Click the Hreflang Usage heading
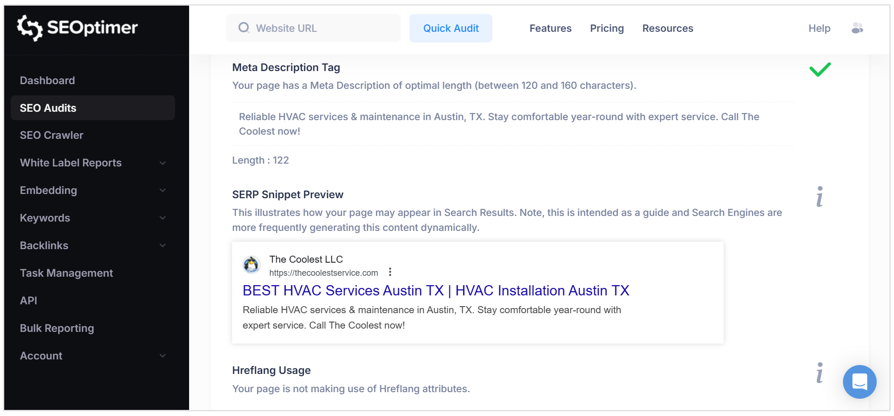 [x=271, y=370]
